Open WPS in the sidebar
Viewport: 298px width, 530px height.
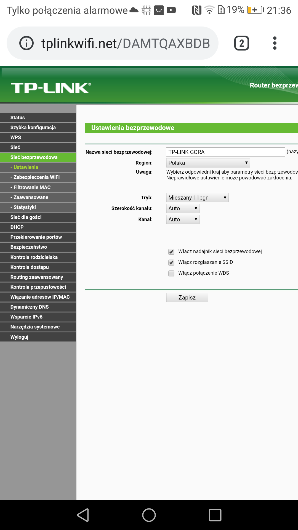38,137
